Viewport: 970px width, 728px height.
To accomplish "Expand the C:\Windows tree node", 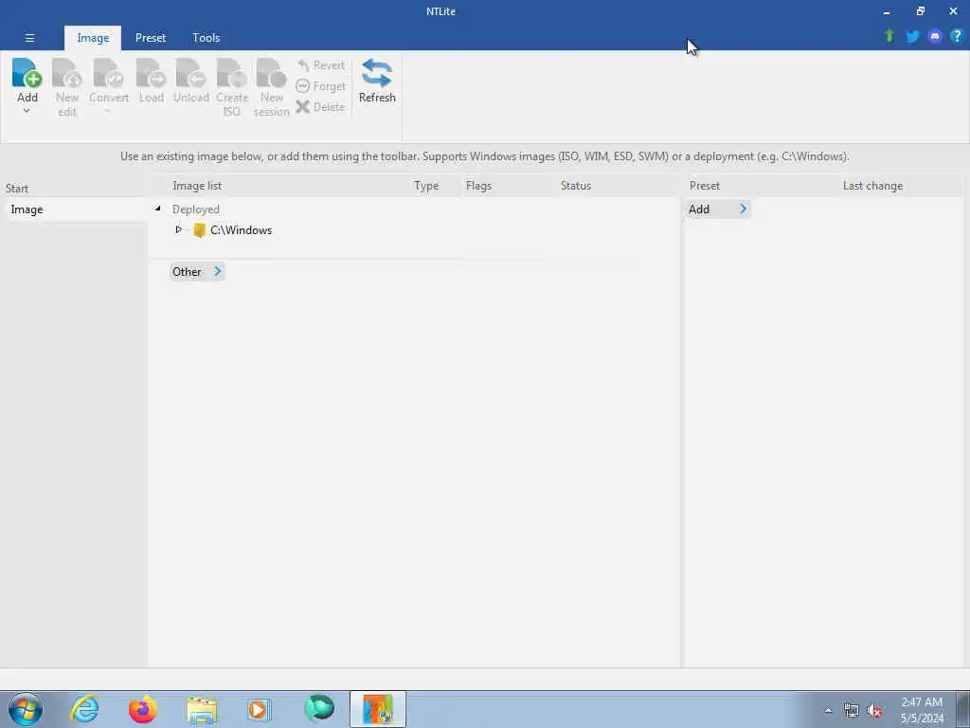I will (179, 229).
